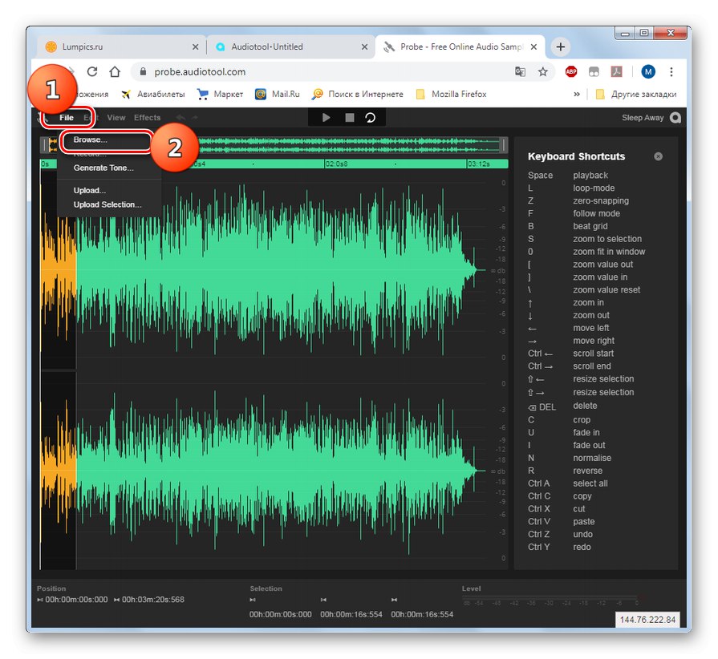718x659 pixels.
Task: Click the 'normalise' shortcut entry
Action: tap(592, 458)
